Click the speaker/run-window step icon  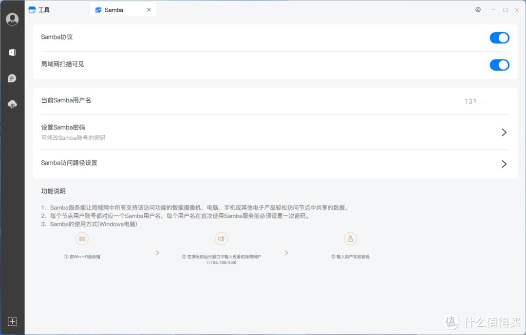[x=221, y=239]
